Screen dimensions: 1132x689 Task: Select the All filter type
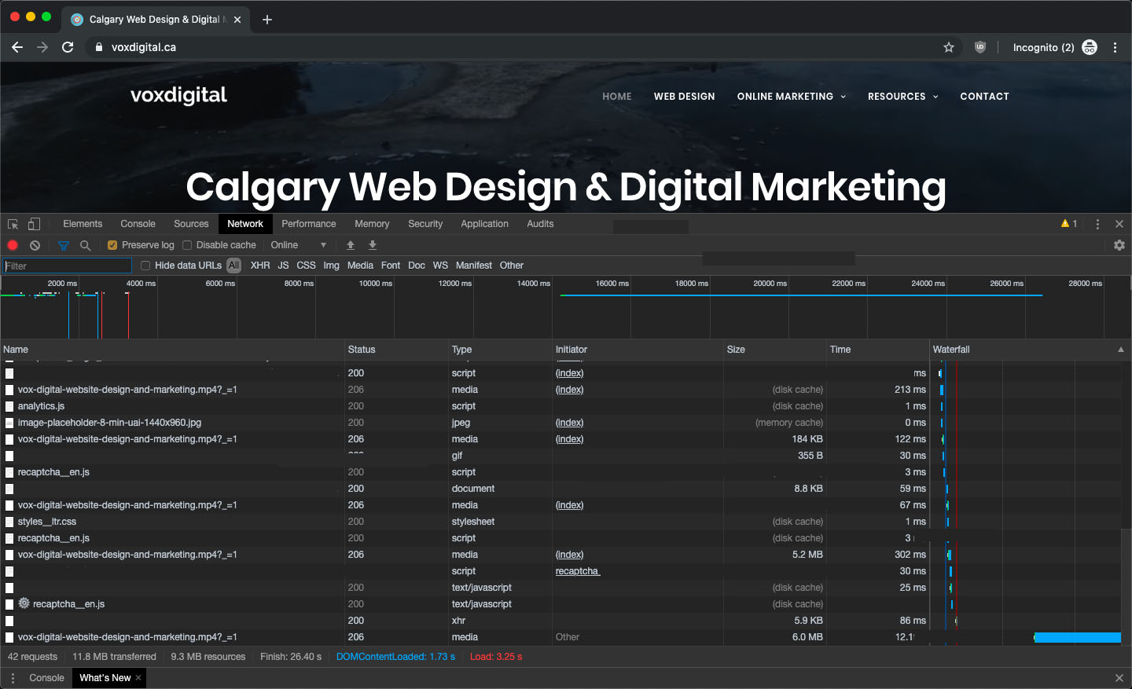(x=233, y=266)
